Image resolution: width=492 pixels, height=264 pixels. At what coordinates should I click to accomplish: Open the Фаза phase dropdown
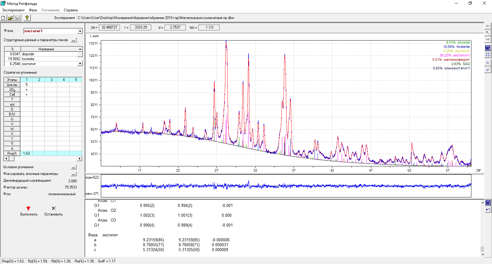(80, 31)
